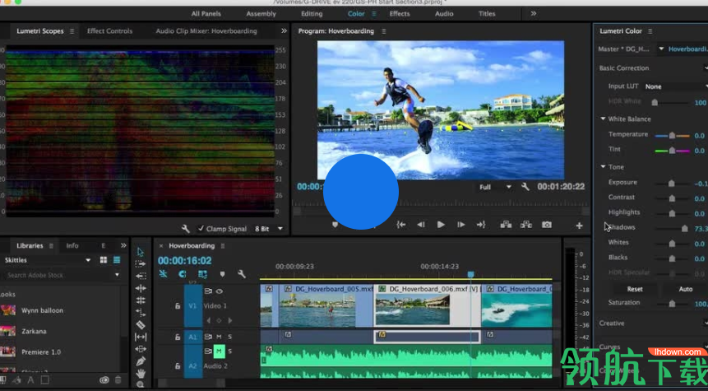The image size is (708, 391).
Task: Collapse the Tone section
Action: [603, 167]
